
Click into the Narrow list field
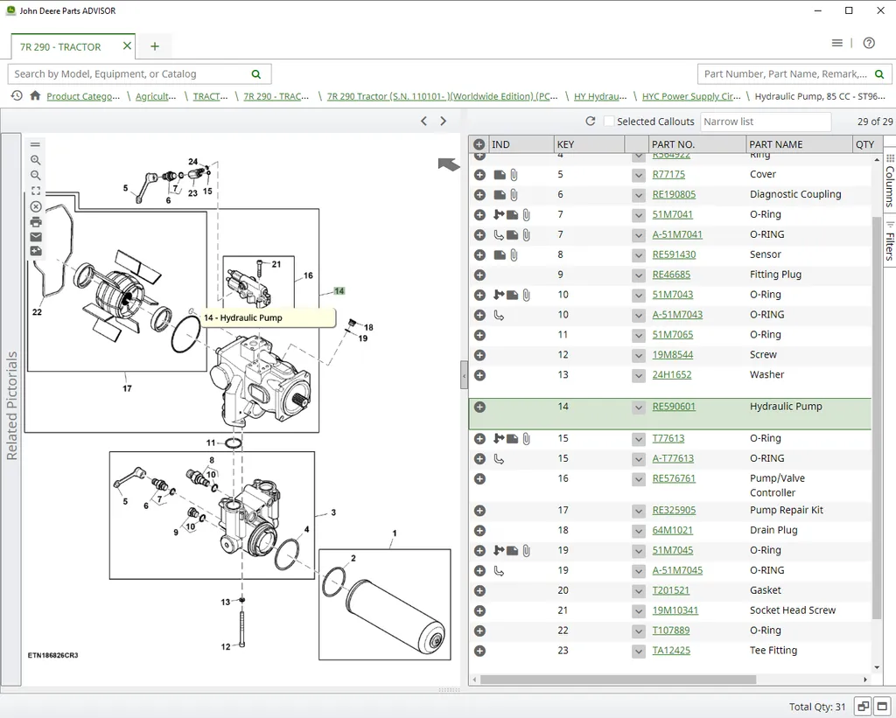click(x=766, y=121)
